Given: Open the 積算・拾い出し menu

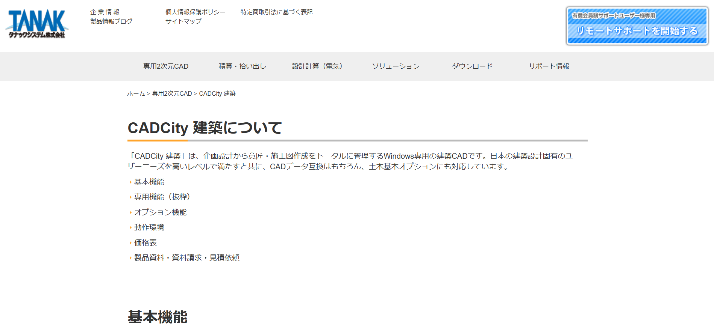Looking at the screenshot, I should [243, 66].
